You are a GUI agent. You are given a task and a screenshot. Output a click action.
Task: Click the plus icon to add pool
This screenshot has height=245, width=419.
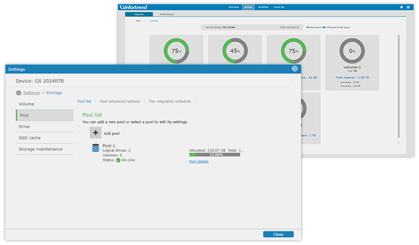click(95, 133)
